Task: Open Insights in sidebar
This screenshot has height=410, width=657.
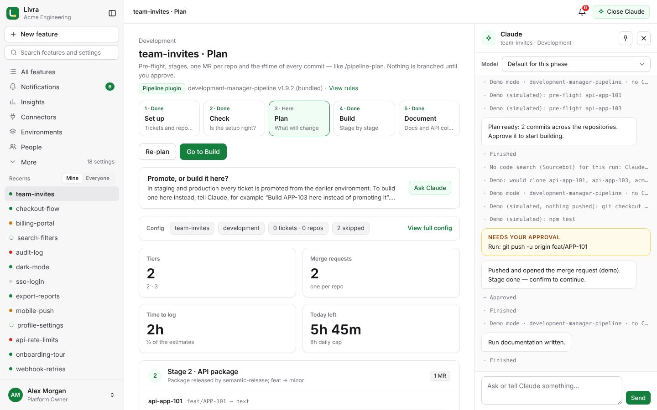Action: point(62,102)
